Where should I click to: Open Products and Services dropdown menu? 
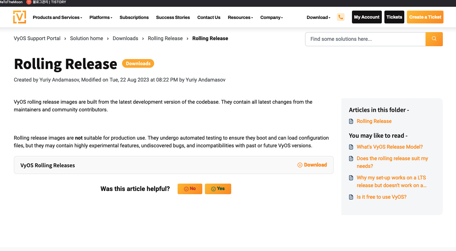click(57, 17)
